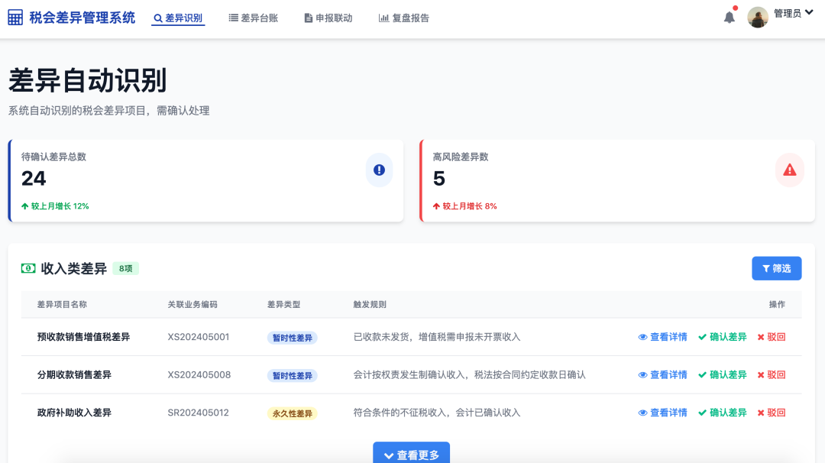The height and width of the screenshot is (463, 825).
Task: Click the eye icon for 分期收款销售差异
Action: tap(642, 375)
